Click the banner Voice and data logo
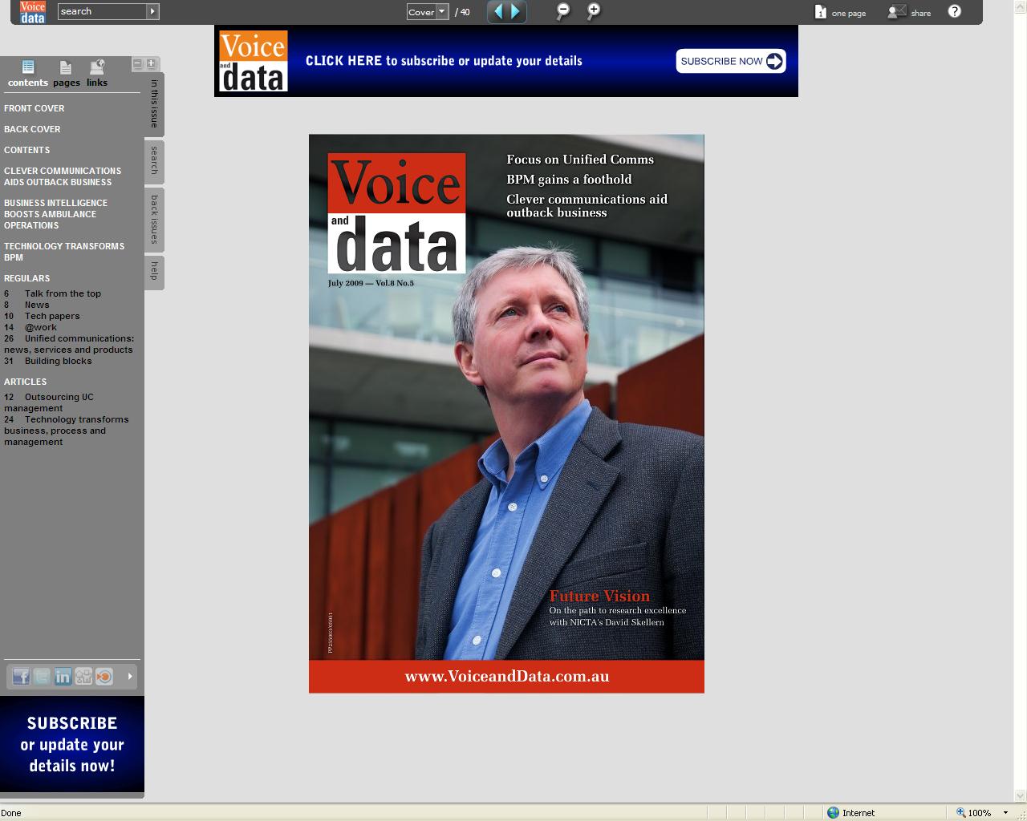The height and width of the screenshot is (821, 1027). [253, 61]
